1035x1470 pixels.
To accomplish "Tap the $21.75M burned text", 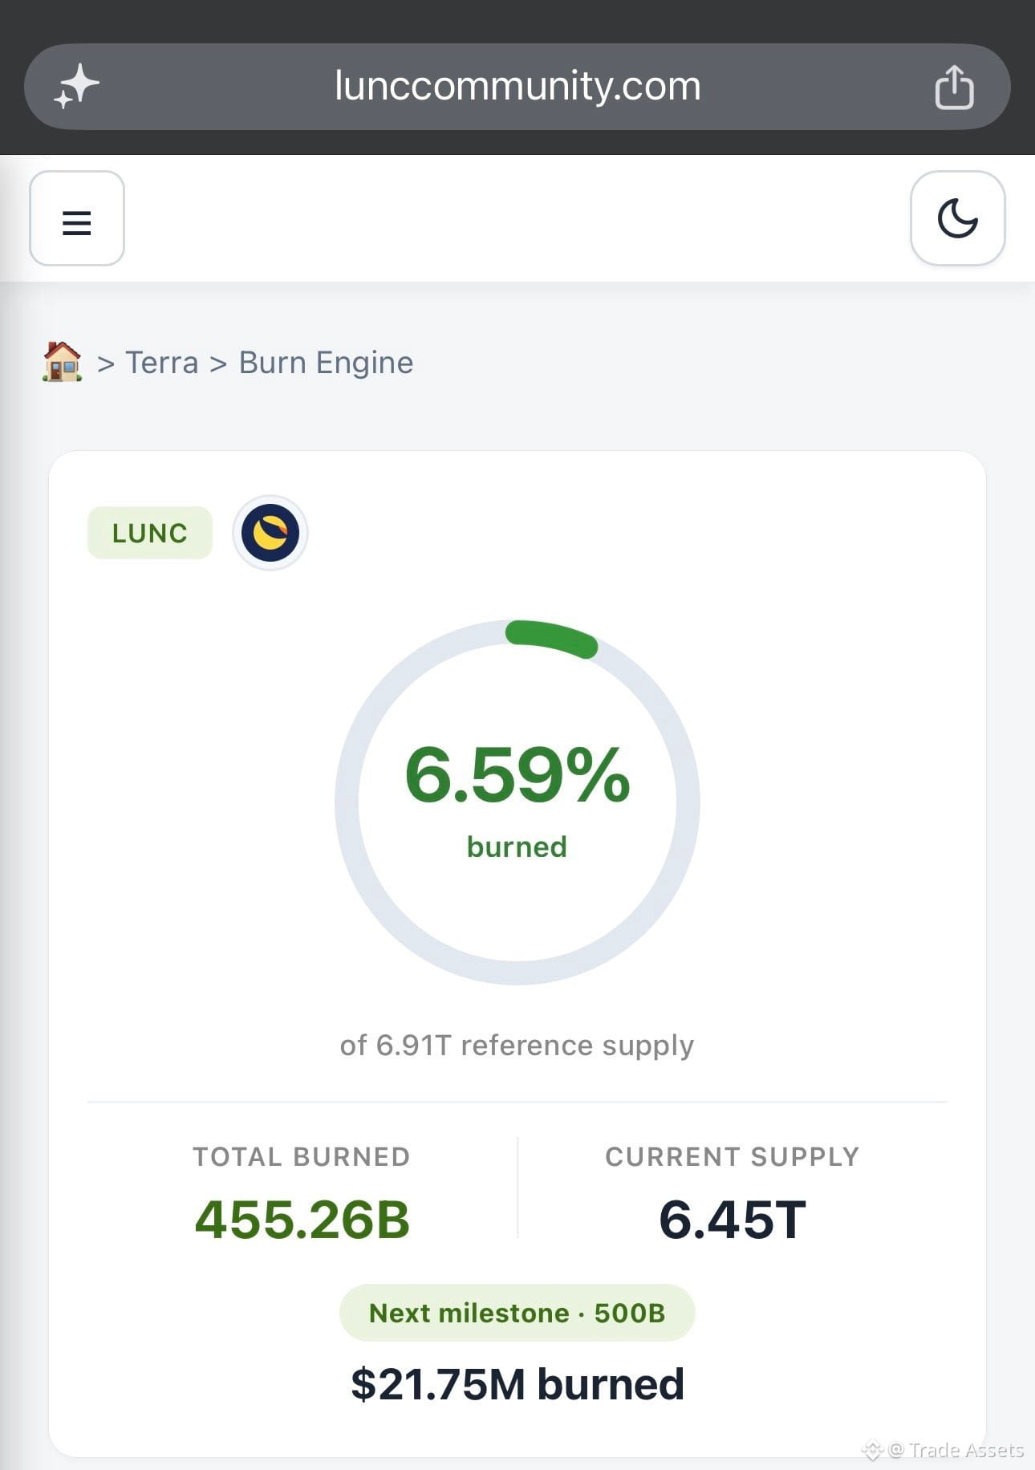I will (x=517, y=1384).
